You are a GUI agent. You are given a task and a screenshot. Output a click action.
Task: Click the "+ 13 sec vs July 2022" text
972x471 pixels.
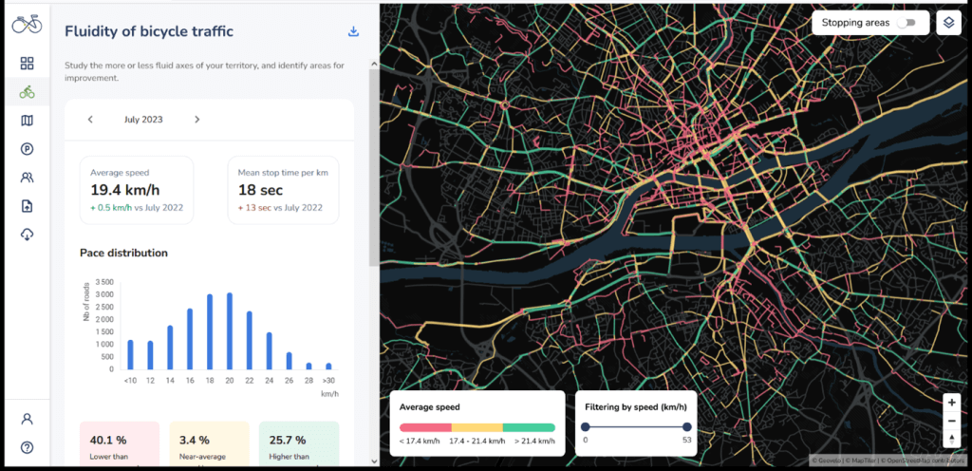click(x=280, y=208)
